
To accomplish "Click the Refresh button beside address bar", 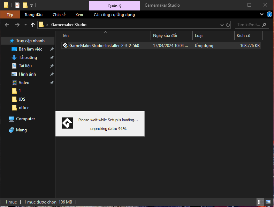I will tap(228, 25).
